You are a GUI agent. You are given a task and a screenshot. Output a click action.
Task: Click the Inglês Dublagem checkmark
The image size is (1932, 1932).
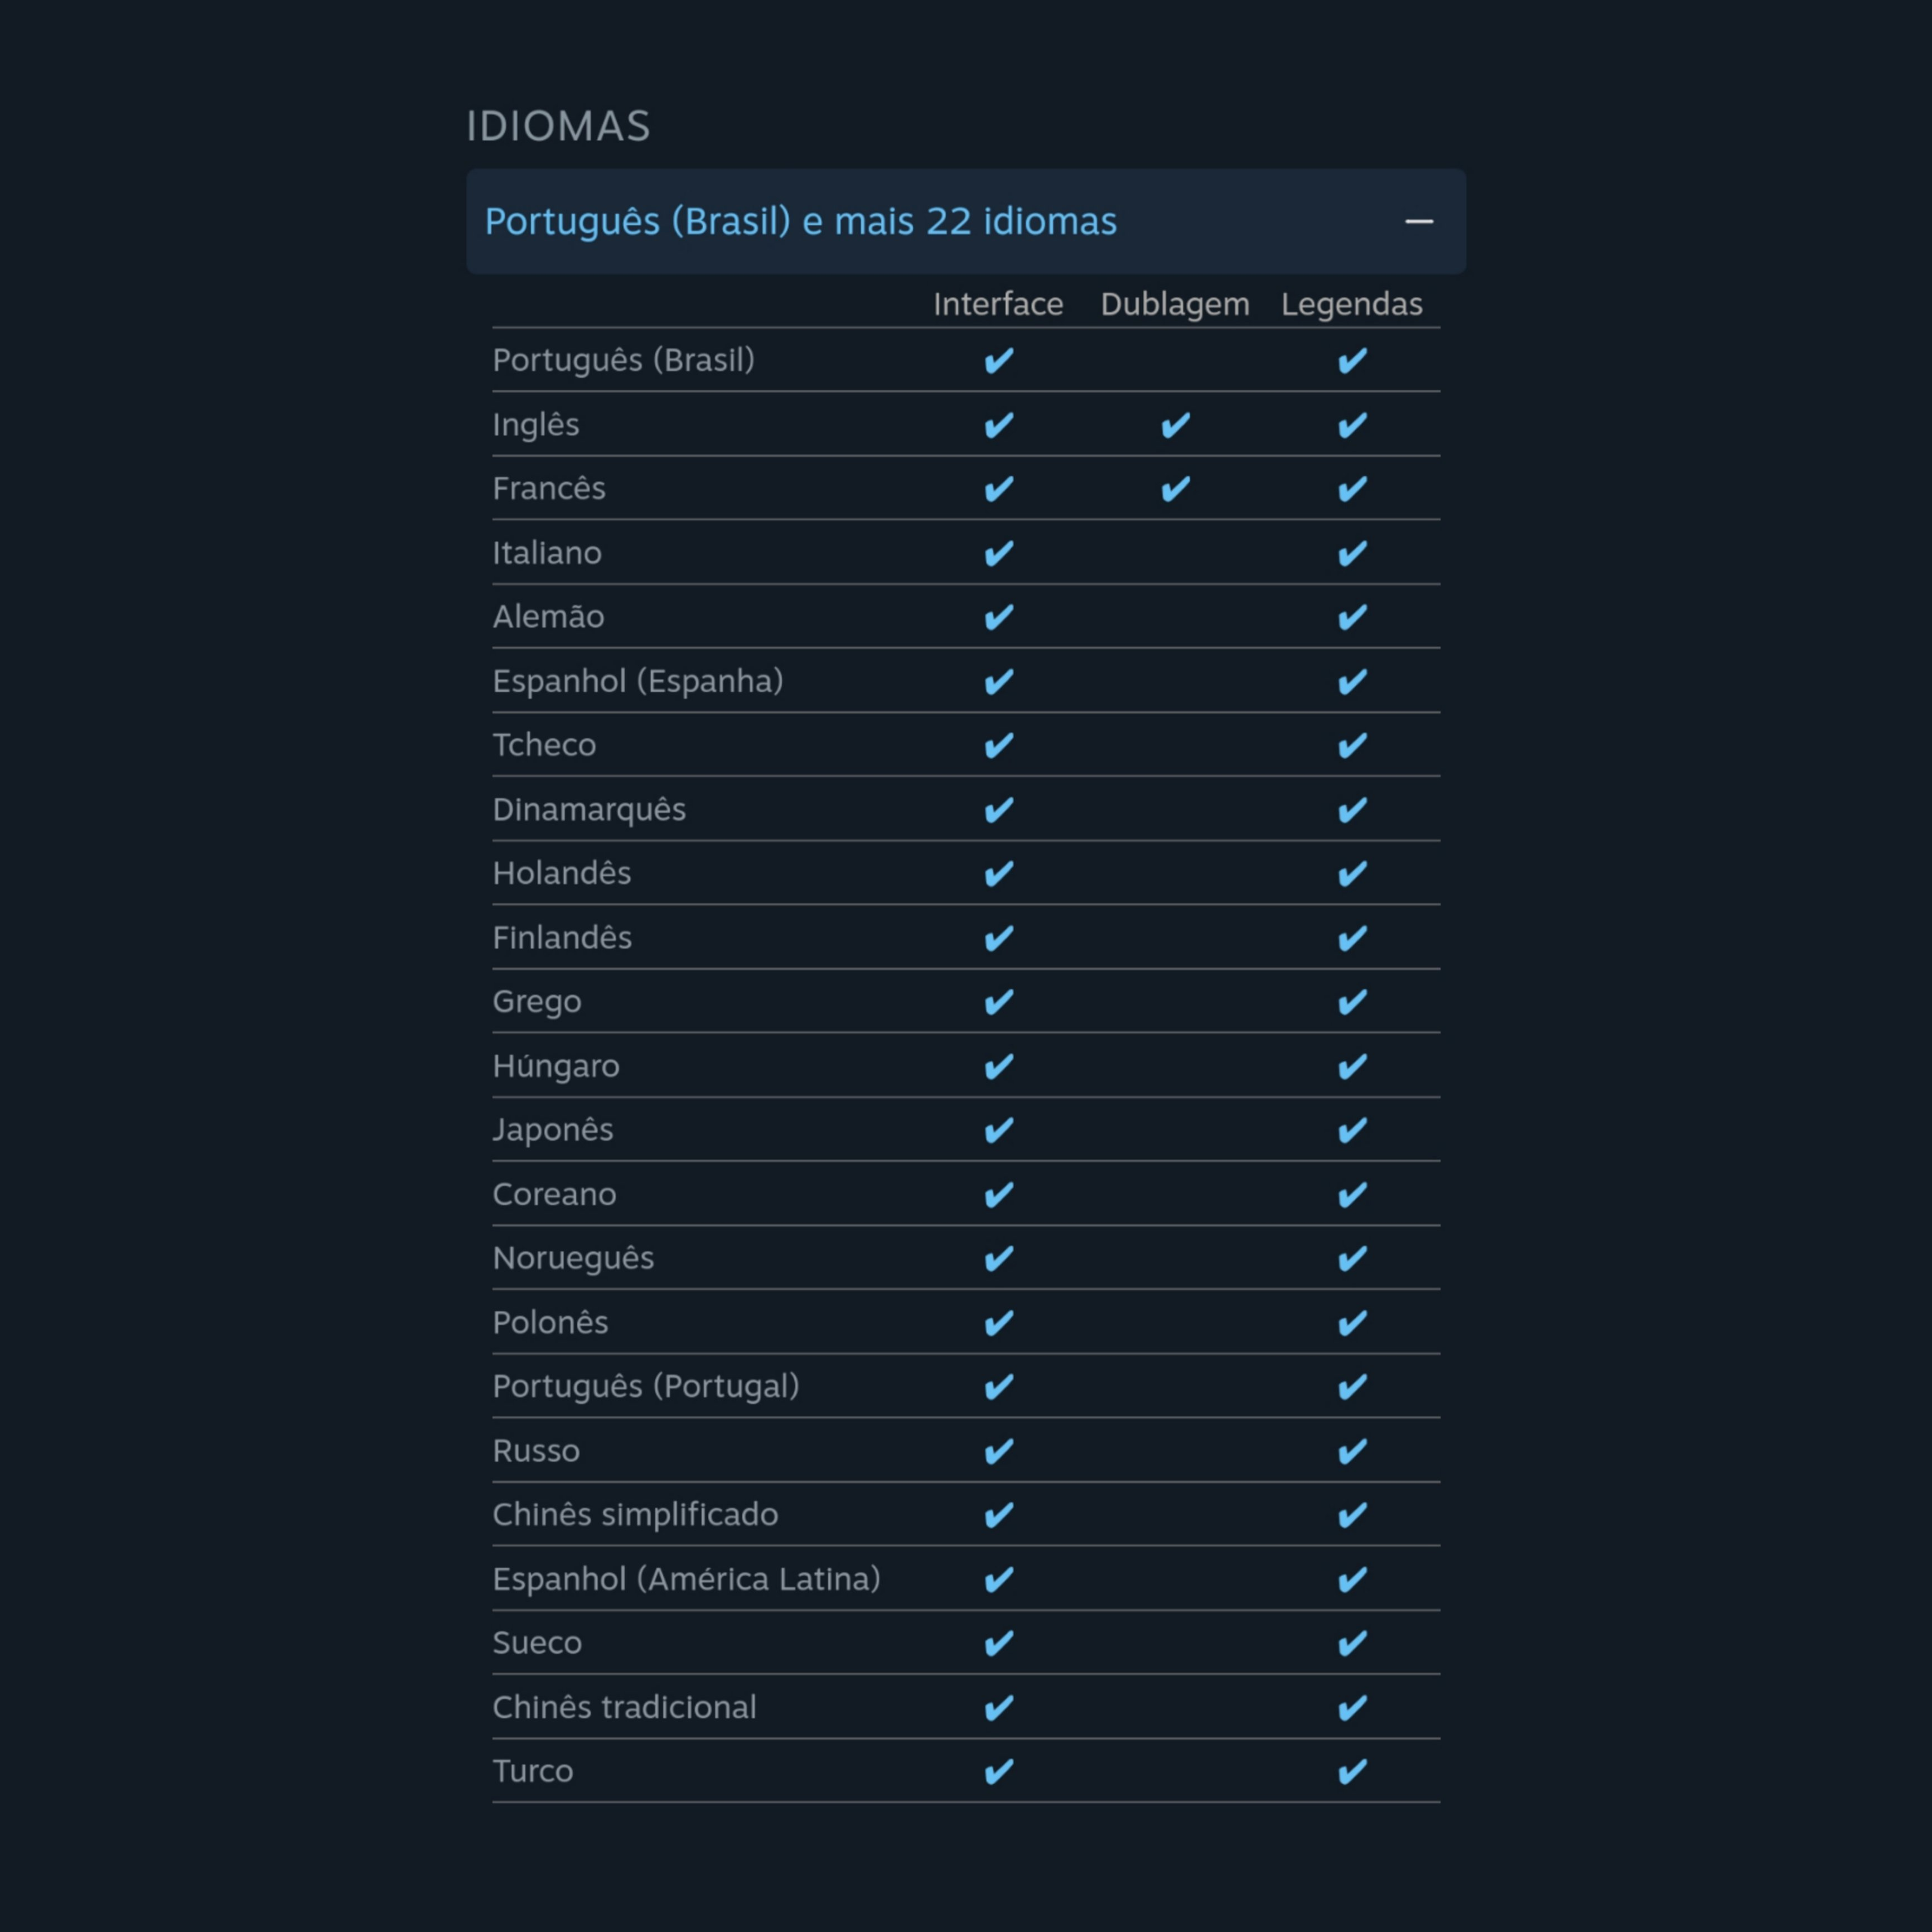(1175, 425)
